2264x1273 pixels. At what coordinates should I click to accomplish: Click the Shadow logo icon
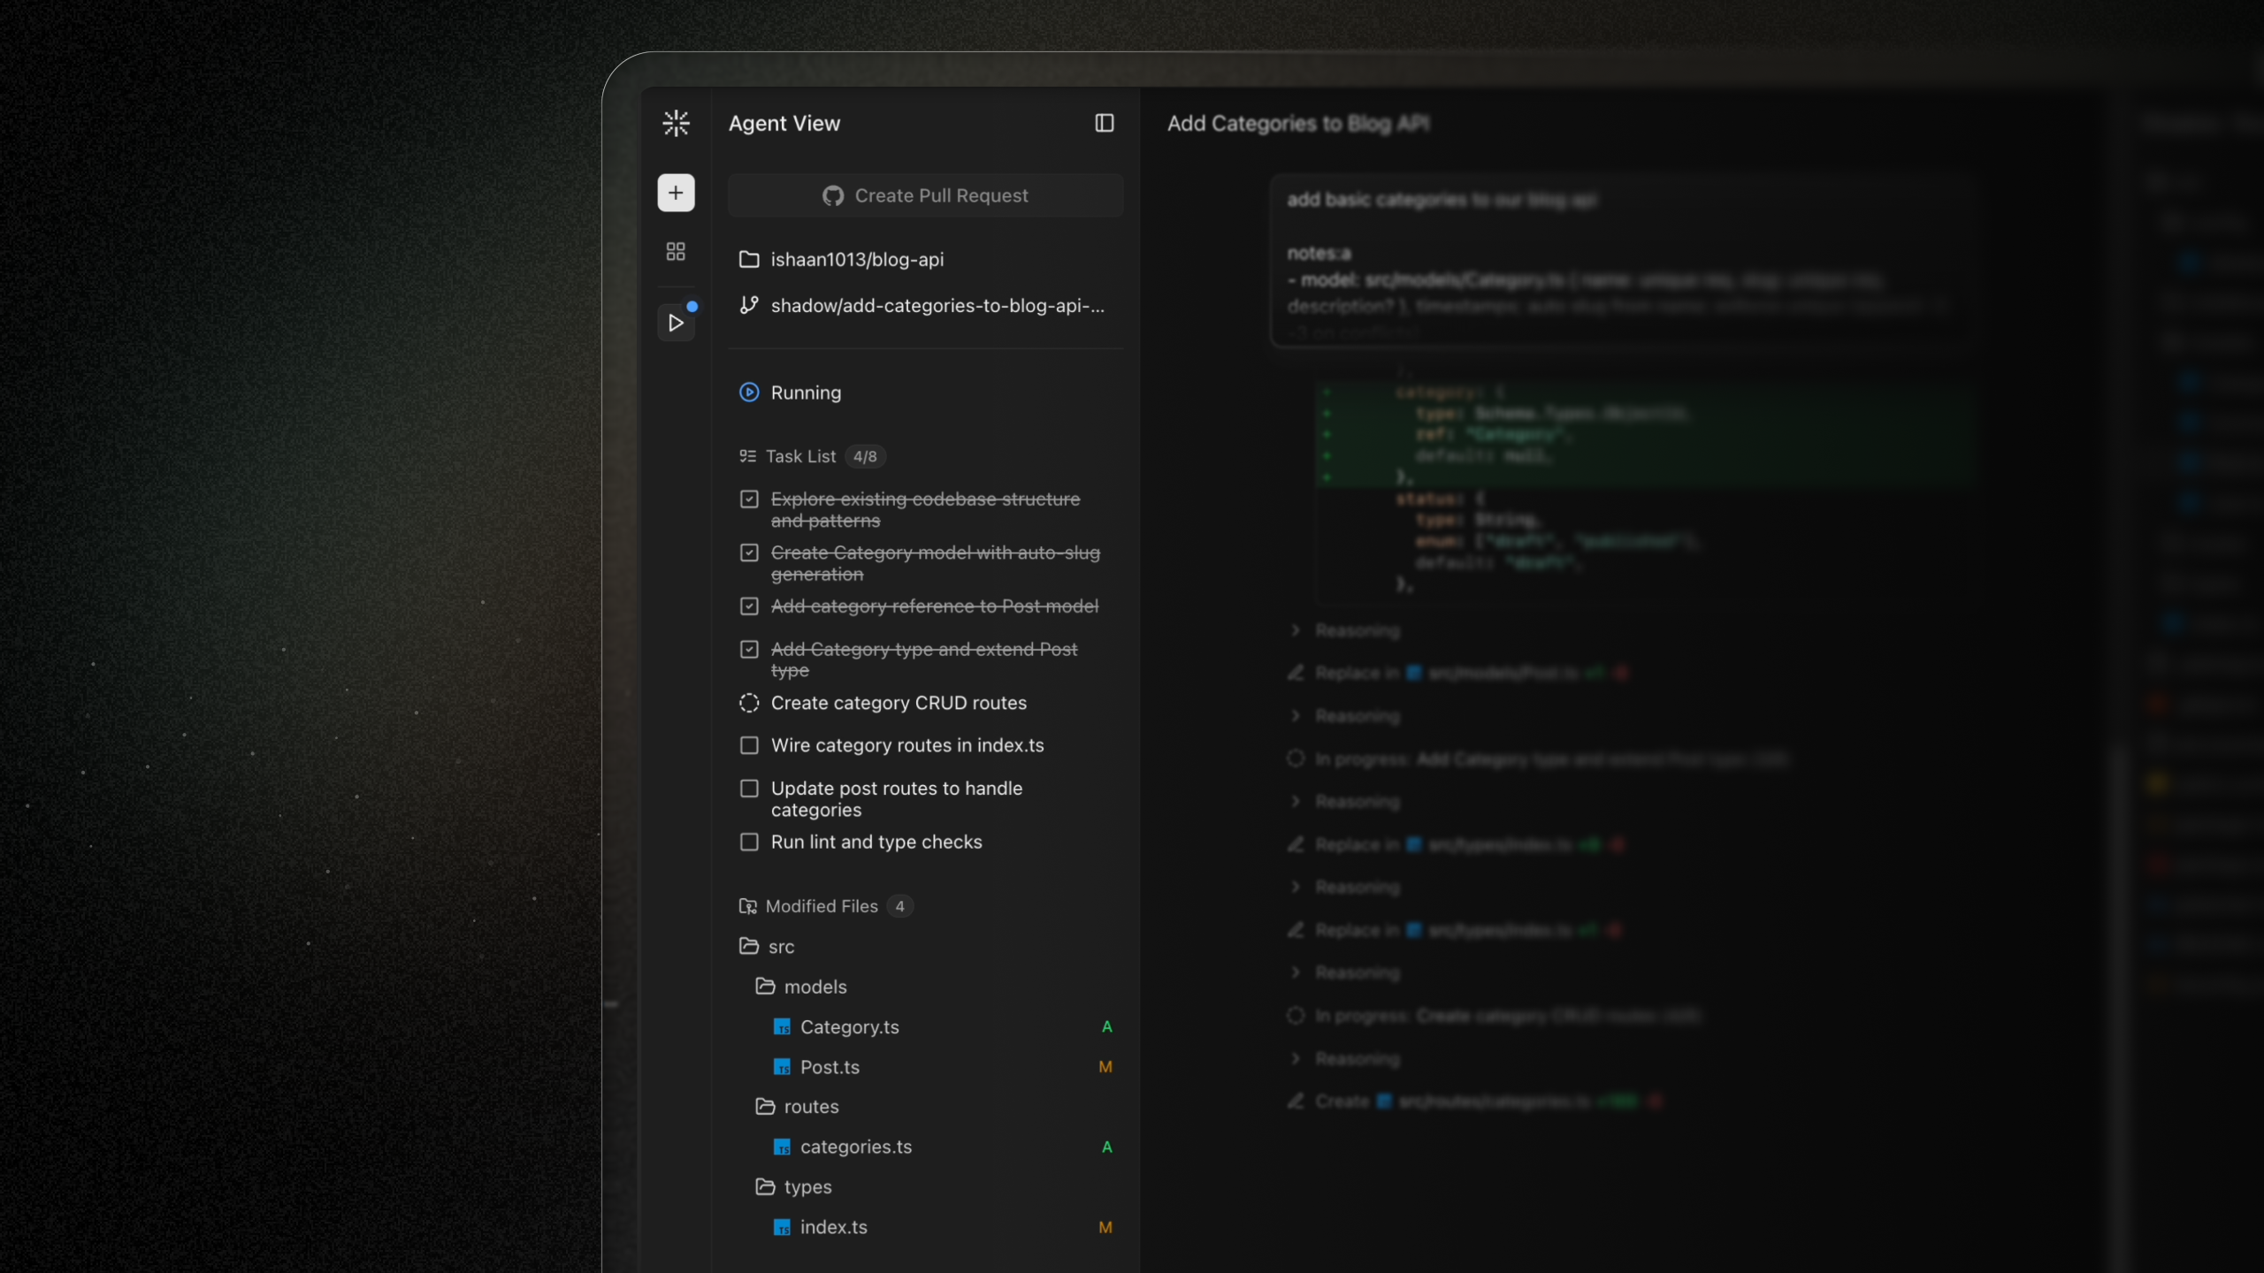click(x=676, y=123)
